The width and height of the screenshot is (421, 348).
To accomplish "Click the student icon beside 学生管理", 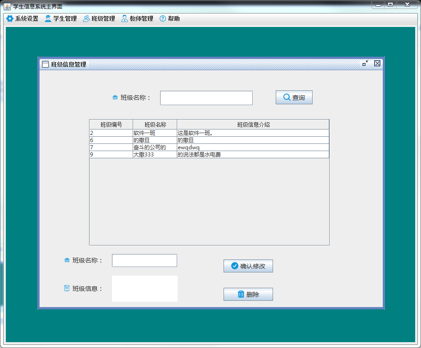I will point(48,19).
